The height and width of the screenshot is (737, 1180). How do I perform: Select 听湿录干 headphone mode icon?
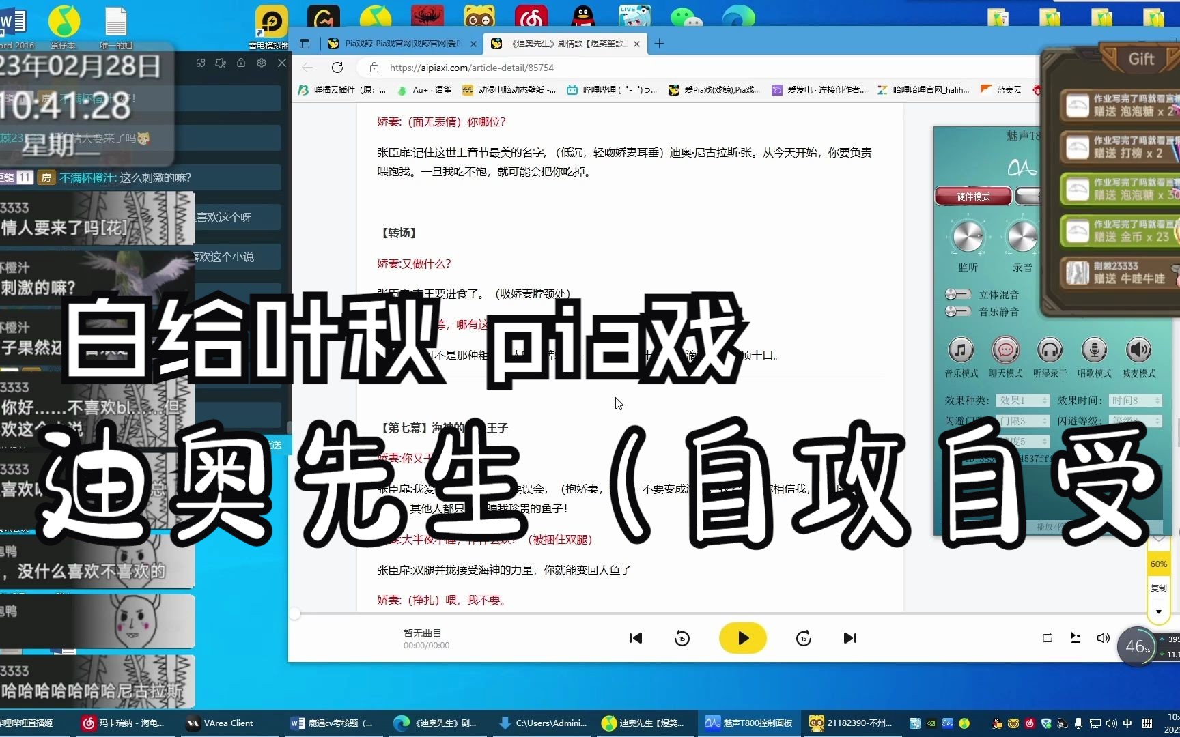pos(1050,350)
